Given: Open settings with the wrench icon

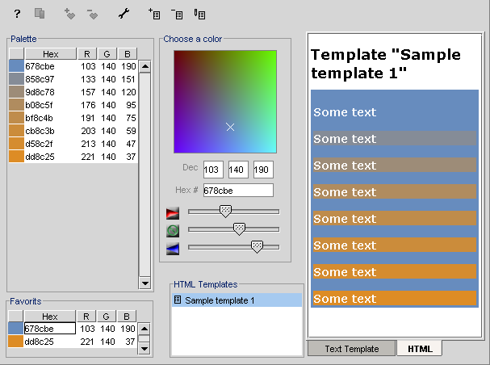Looking at the screenshot, I should pyautogui.click(x=124, y=14).
